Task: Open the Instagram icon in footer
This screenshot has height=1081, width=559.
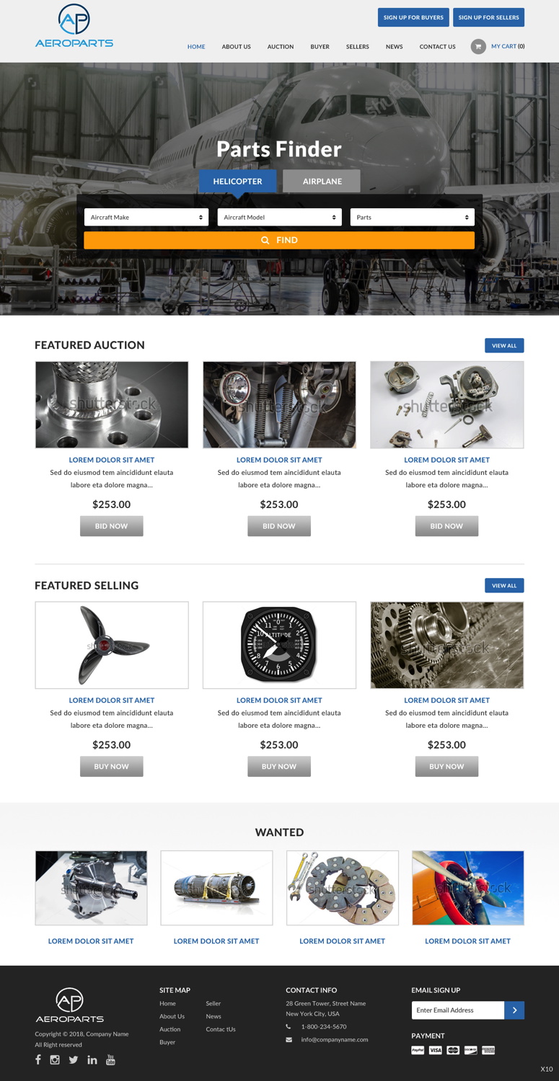Action: coord(55,1059)
